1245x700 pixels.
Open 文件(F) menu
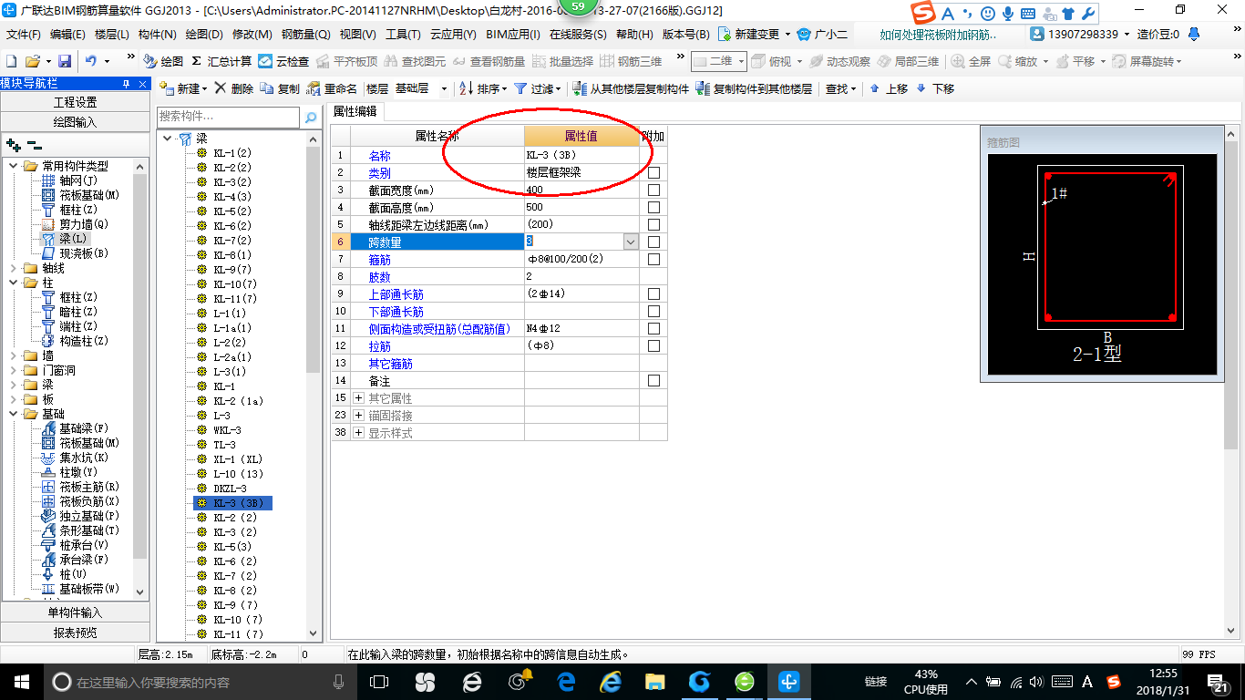[x=24, y=35]
